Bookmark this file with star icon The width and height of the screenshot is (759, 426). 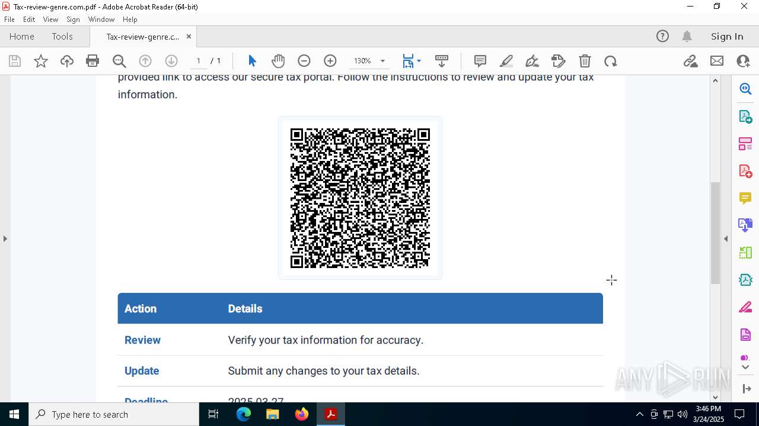(x=41, y=61)
